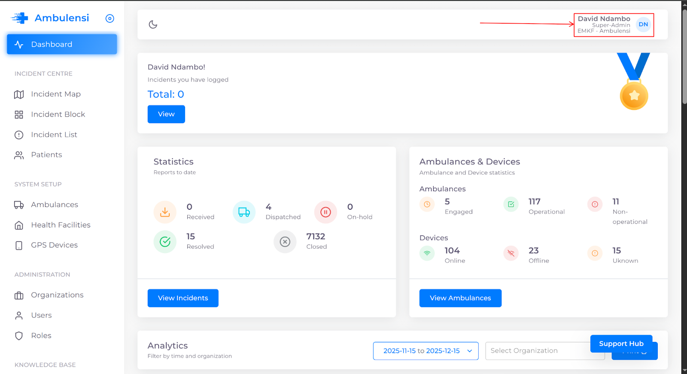The width and height of the screenshot is (687, 374).
Task: Select Dashboard in the sidebar
Action: (x=62, y=45)
